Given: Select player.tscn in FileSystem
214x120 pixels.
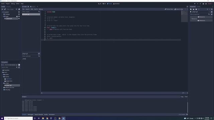Looking at the screenshot, I should point(9,81).
